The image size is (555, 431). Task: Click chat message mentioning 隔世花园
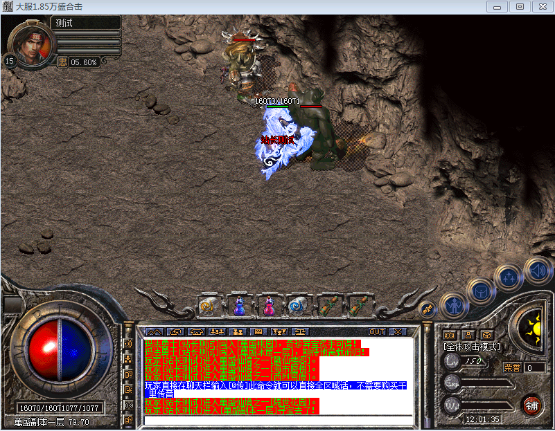coord(231,402)
